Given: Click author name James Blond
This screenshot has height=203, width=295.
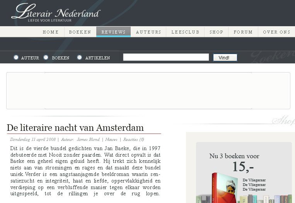Looking at the screenshot, I should coord(88,140).
